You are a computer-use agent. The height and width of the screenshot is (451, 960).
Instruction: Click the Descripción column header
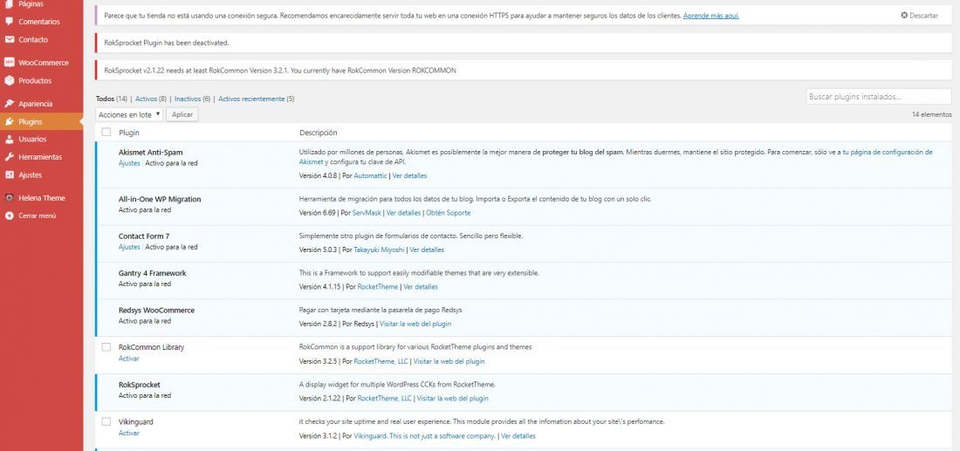(318, 133)
